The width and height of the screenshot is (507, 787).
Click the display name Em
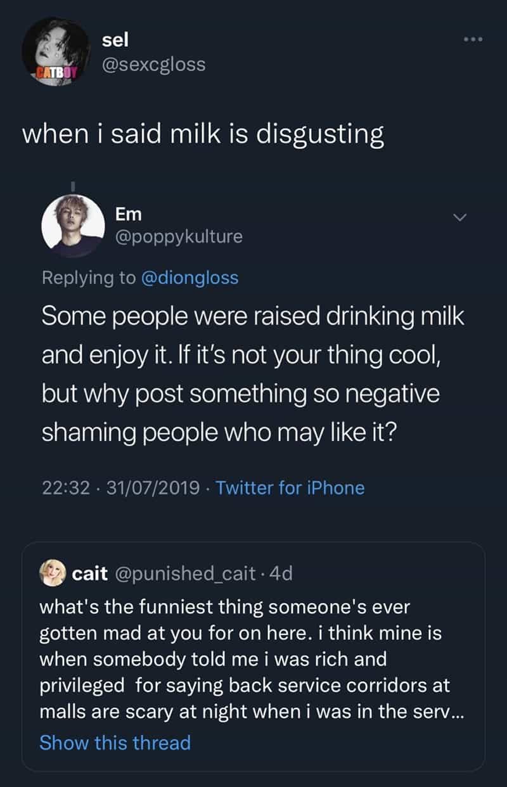pyautogui.click(x=129, y=214)
